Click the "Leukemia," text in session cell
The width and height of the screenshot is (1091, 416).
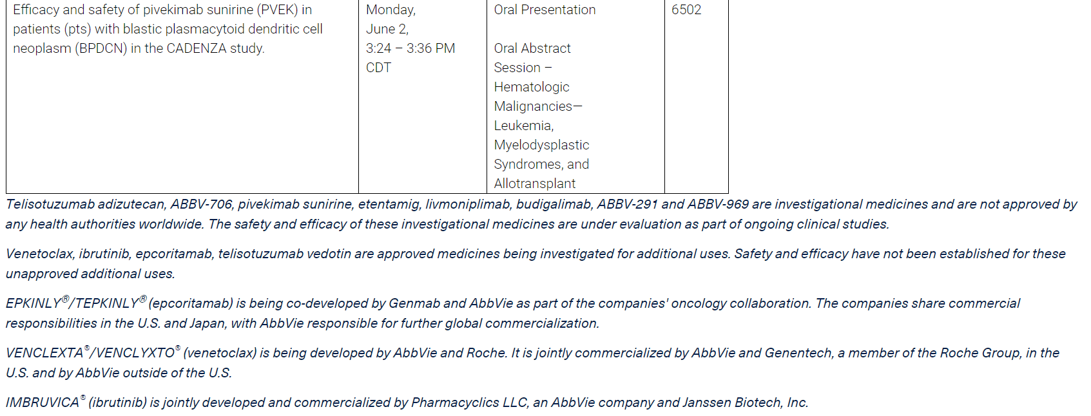tap(524, 126)
